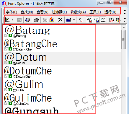
Task: Select the small @Dotum font name label
Action: [x=19, y=63]
